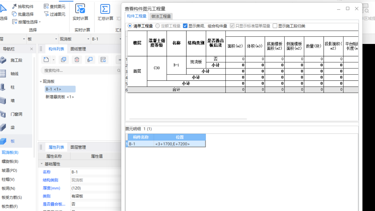
Task: Click the copy component icon
Action: [64, 59]
